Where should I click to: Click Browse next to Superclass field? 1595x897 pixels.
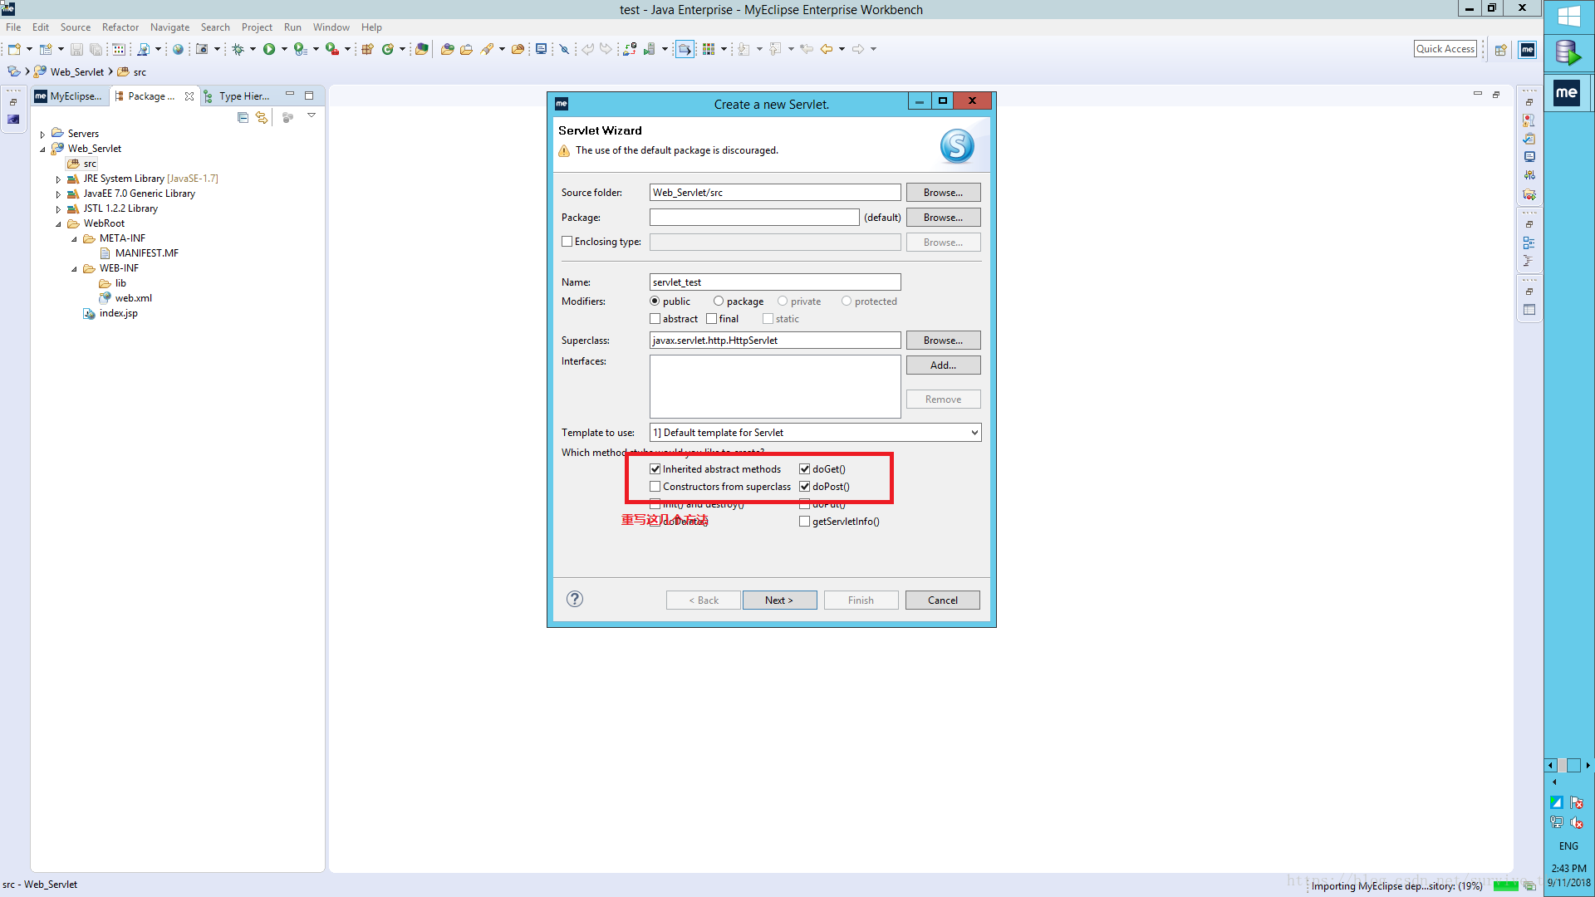(942, 341)
